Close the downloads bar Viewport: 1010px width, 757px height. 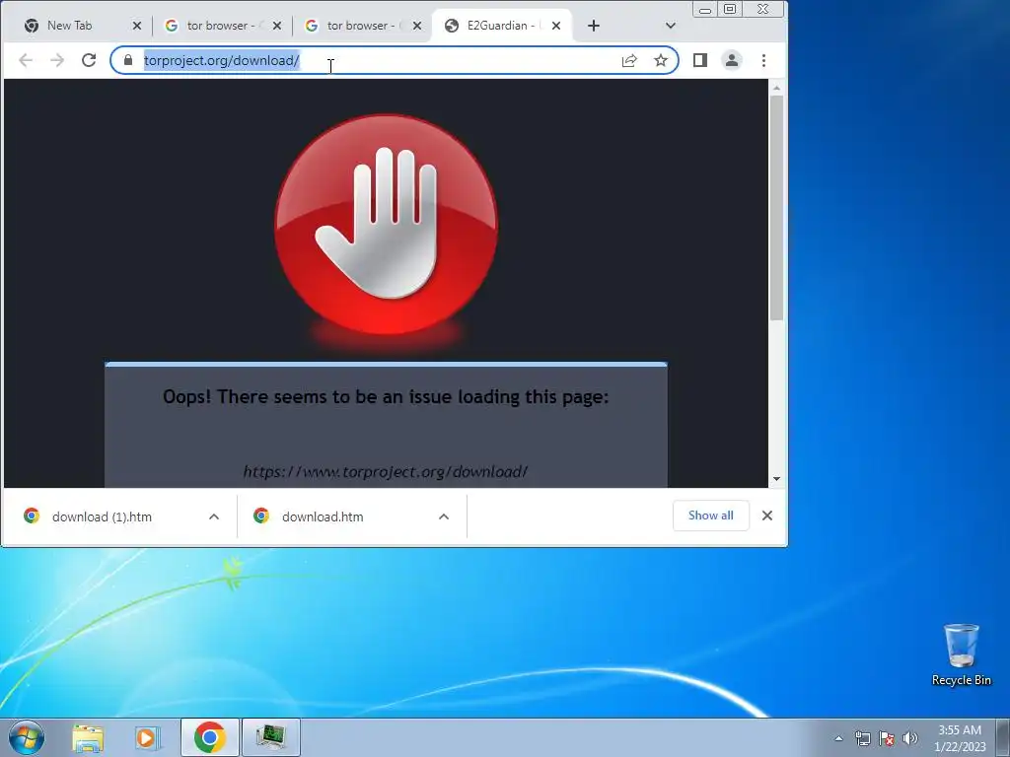(767, 516)
